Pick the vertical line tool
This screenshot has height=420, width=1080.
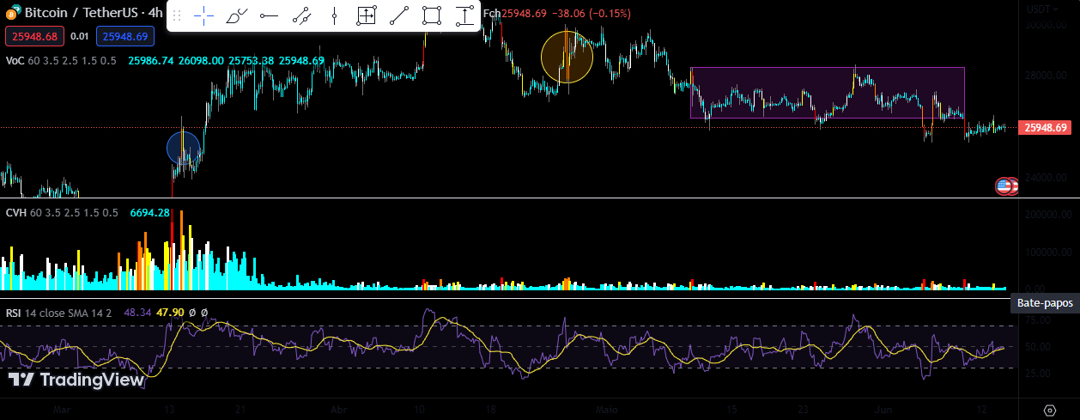click(x=334, y=15)
